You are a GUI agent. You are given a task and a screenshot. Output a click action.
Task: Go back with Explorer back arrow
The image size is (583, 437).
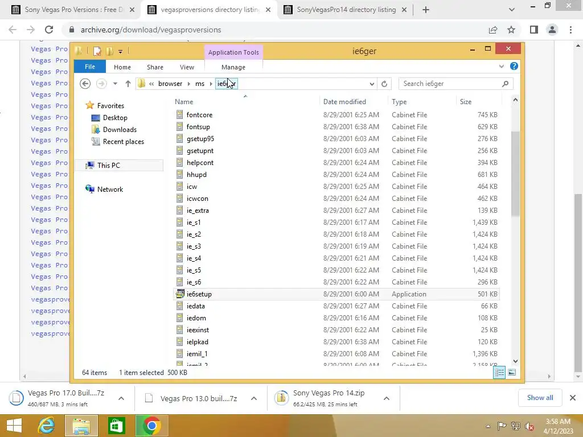coord(85,84)
